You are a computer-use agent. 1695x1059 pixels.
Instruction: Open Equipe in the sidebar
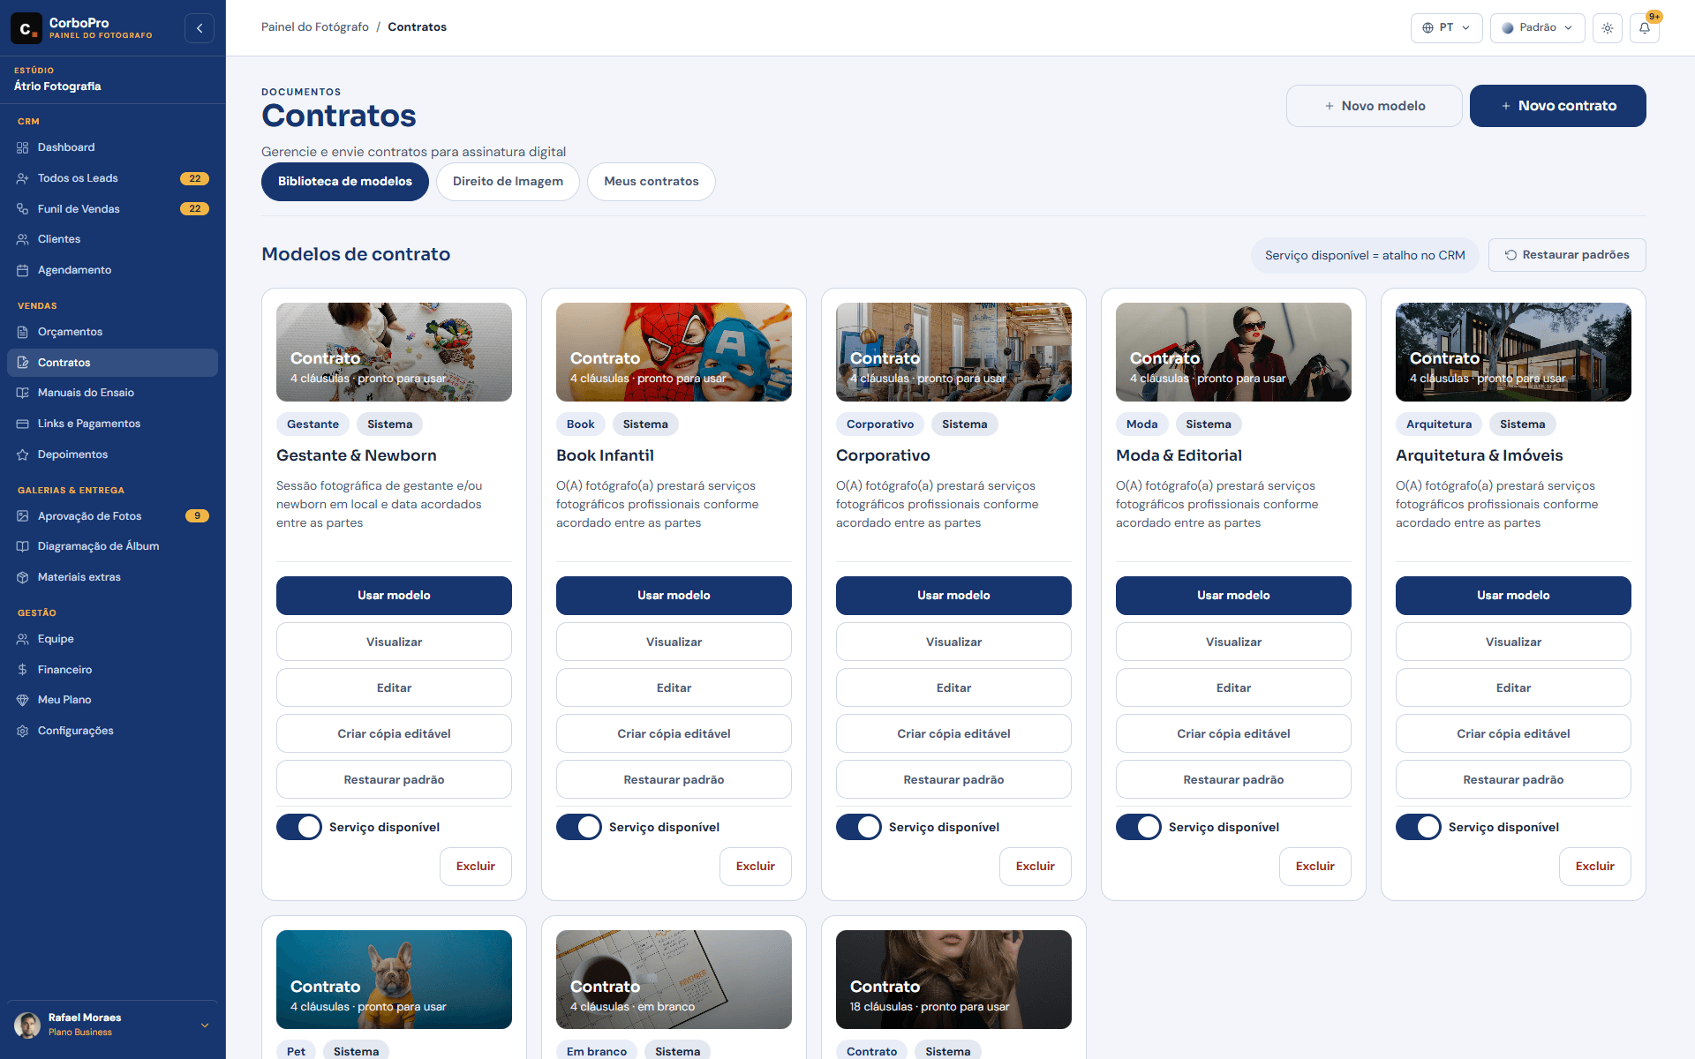(112, 639)
